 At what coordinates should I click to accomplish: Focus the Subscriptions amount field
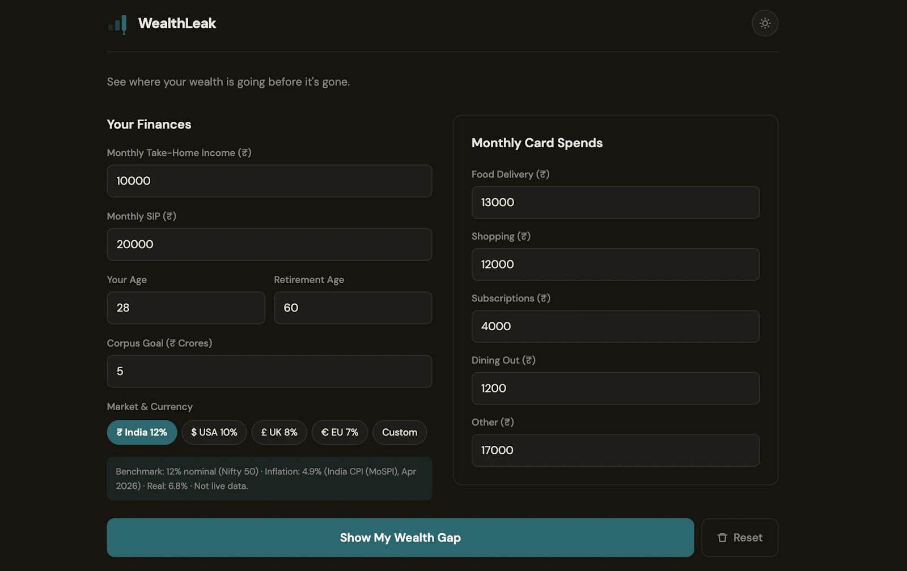(616, 326)
